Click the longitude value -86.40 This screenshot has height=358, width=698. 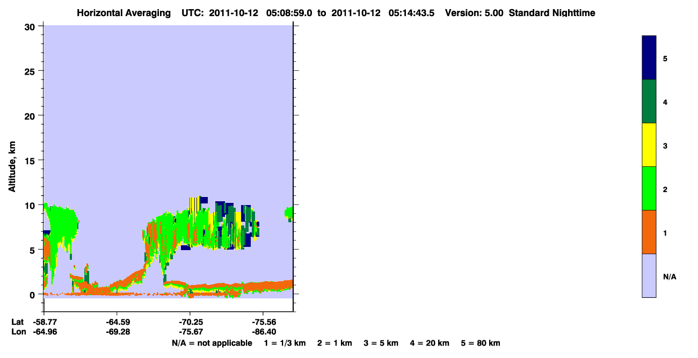263,332
